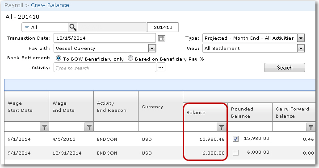This screenshot has height=168, width=319.
Task: Sort by Currency column header
Action: tap(160, 107)
